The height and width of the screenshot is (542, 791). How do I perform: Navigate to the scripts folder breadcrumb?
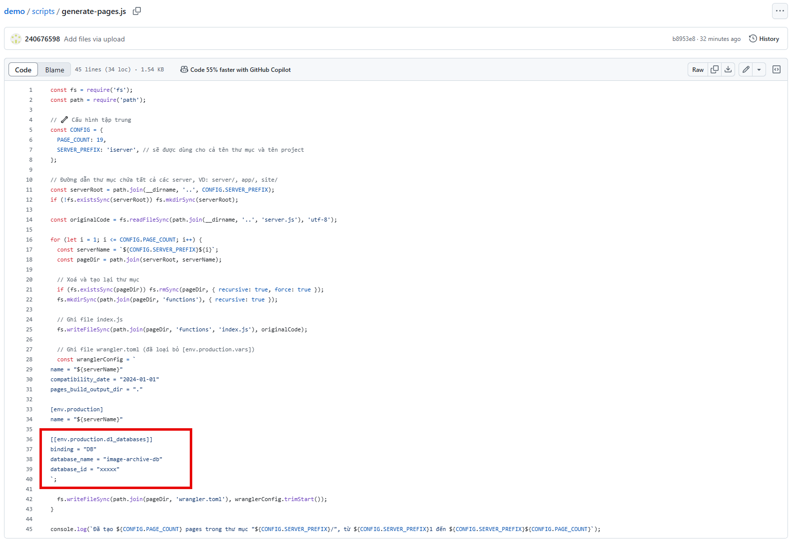click(43, 11)
